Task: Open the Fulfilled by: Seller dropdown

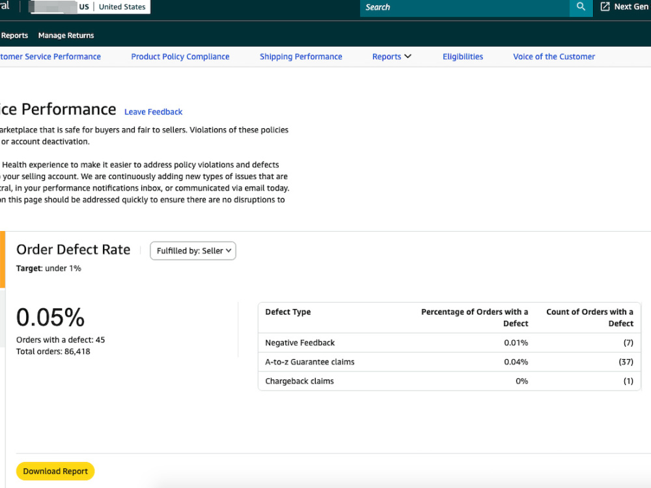Action: (x=193, y=251)
